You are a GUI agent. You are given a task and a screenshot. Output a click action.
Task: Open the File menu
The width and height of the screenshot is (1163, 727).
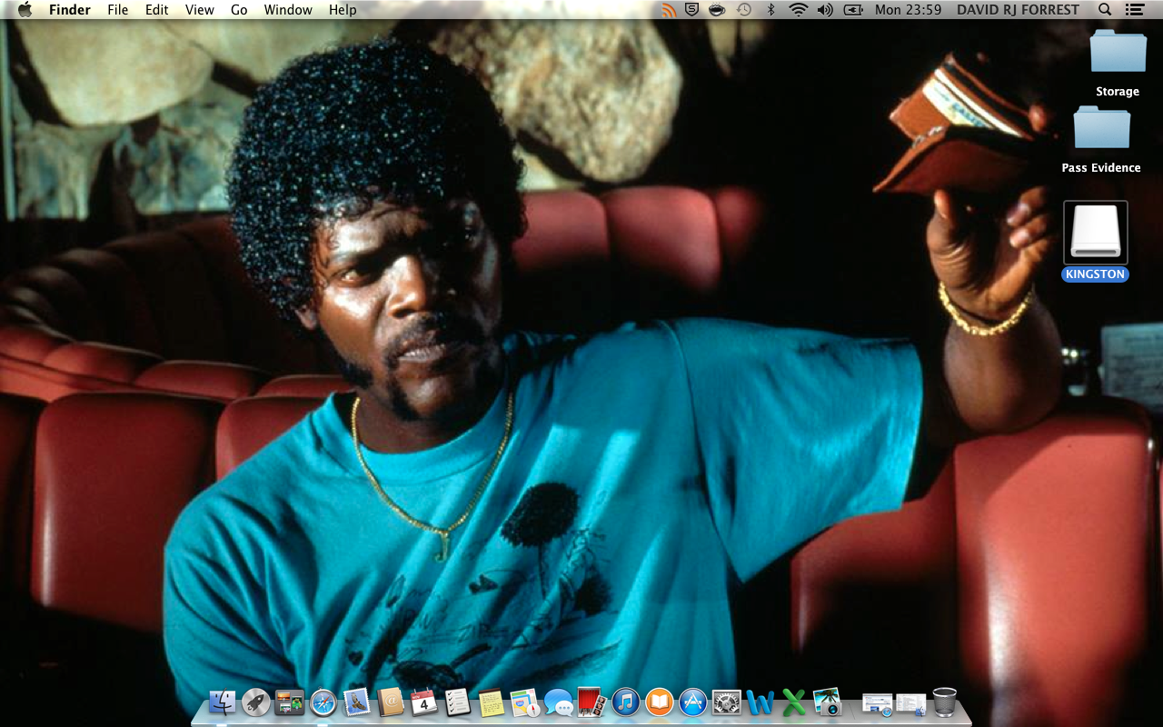click(x=118, y=10)
